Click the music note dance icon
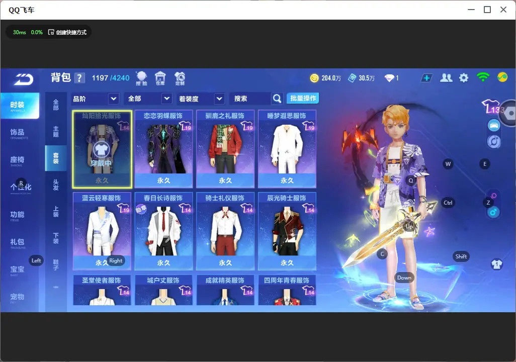Image resolution: width=516 pixels, height=362 pixels. (494, 141)
